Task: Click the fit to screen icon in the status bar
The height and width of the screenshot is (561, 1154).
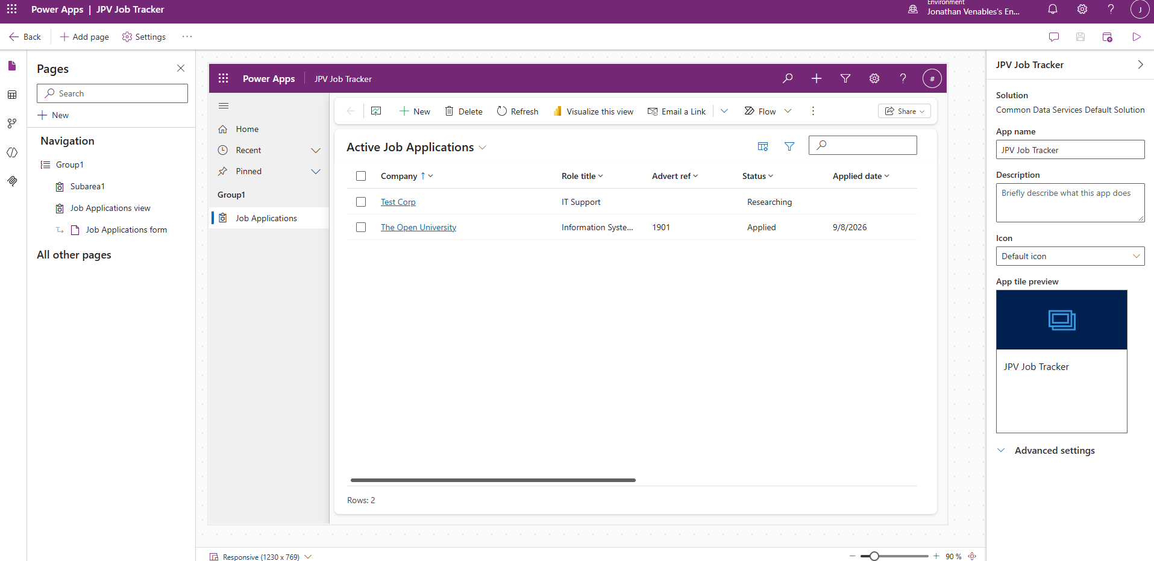Action: click(x=972, y=556)
